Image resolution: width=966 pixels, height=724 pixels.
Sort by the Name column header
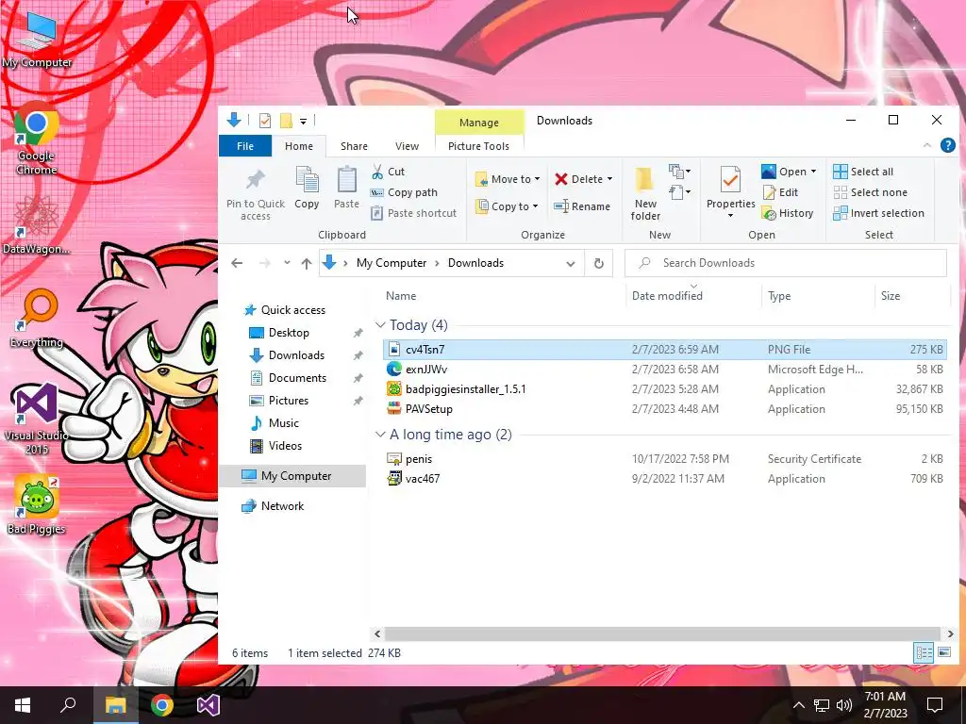pyautogui.click(x=401, y=296)
